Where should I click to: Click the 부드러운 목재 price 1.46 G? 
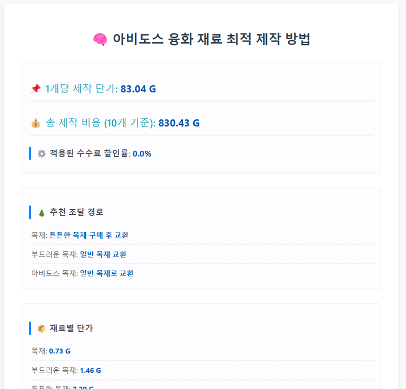point(90,370)
